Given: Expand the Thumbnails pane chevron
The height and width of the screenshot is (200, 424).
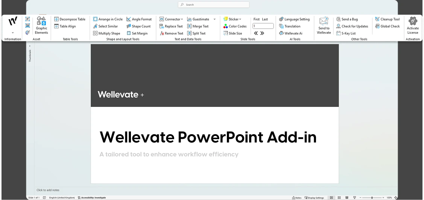Looking at the screenshot, I should coord(30,46).
